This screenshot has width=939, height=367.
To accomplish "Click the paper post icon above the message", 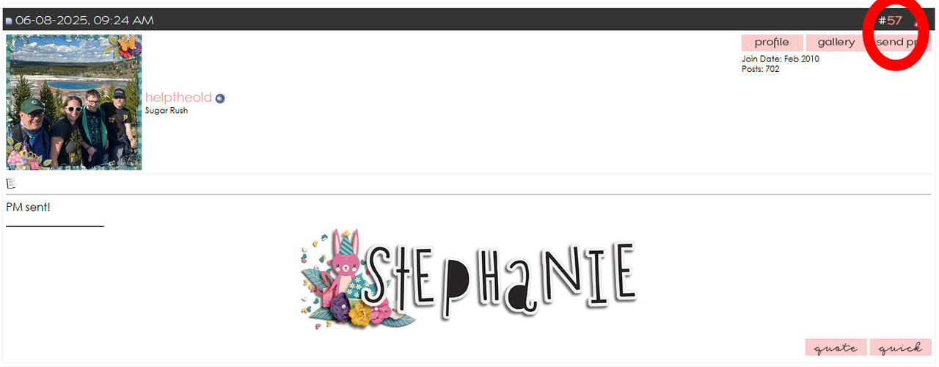I will [x=11, y=183].
